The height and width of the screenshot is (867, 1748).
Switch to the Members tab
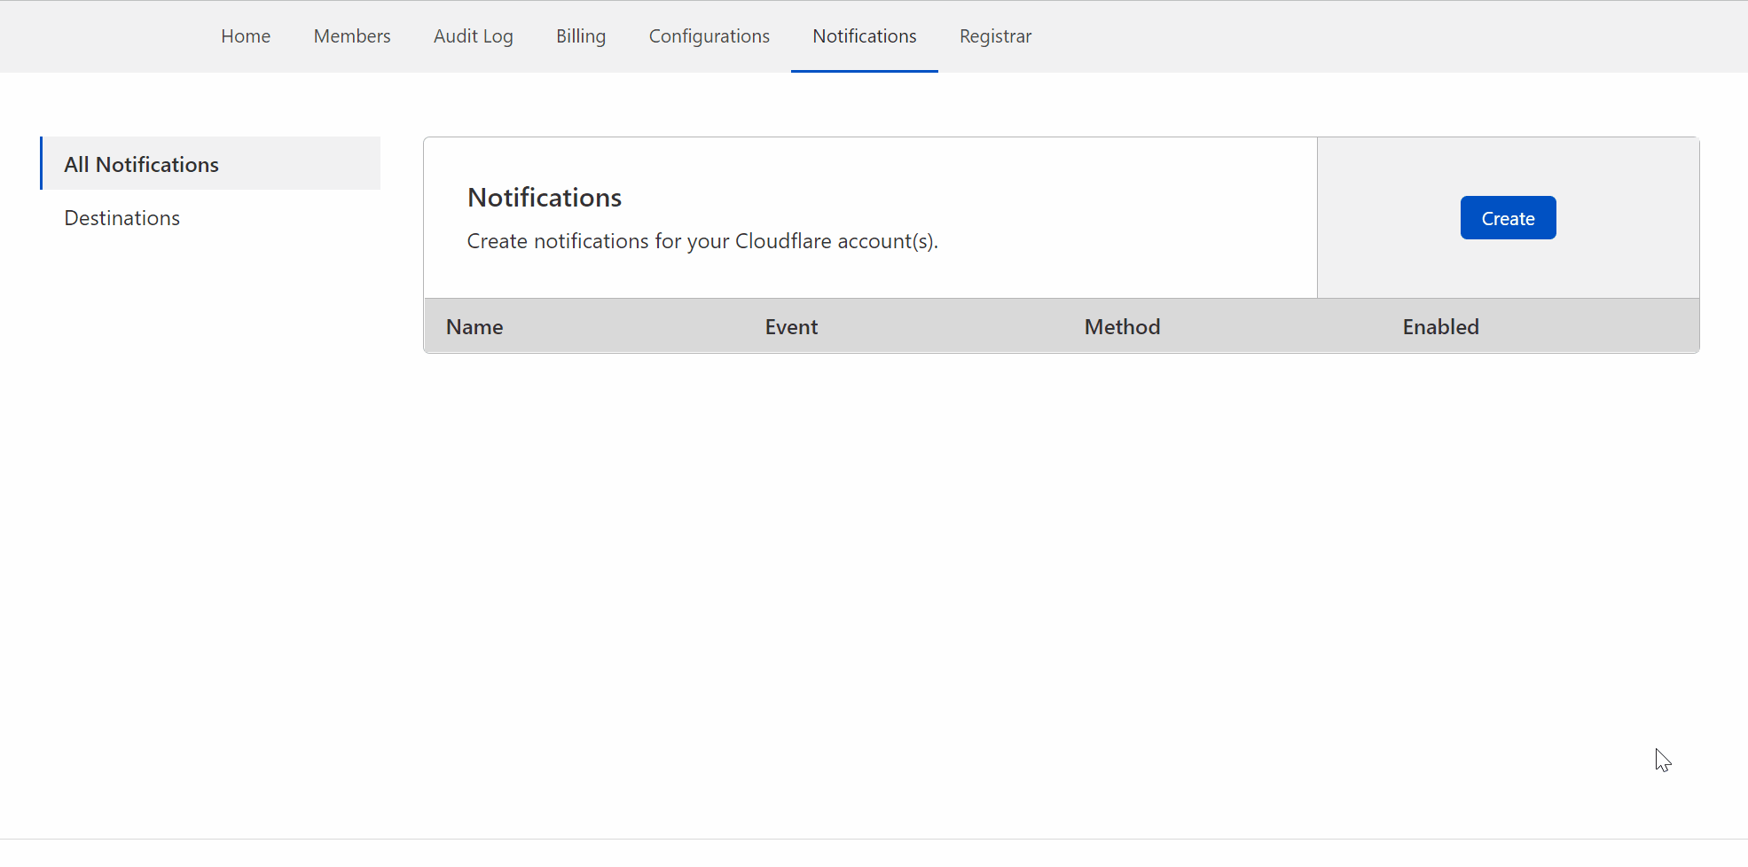coord(352,36)
